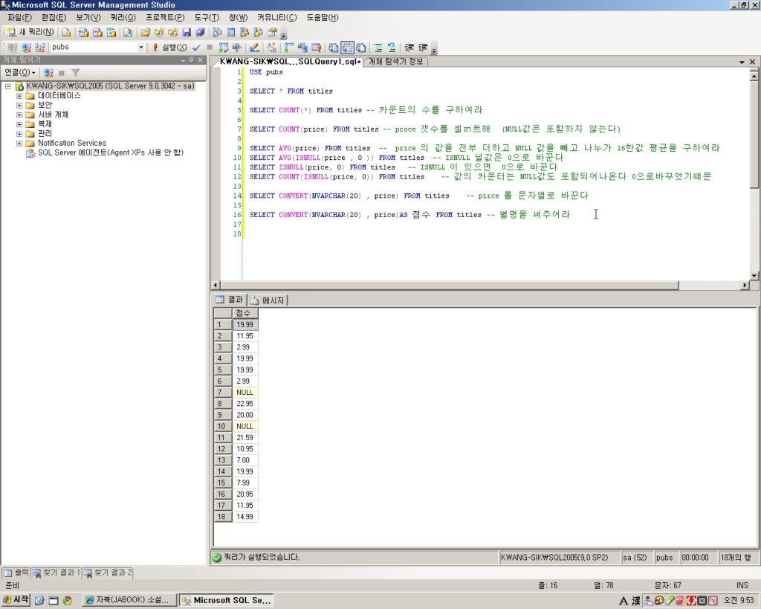Click the 새 쿼리 (New Query) button
The height and width of the screenshot is (609, 761).
tap(30, 32)
